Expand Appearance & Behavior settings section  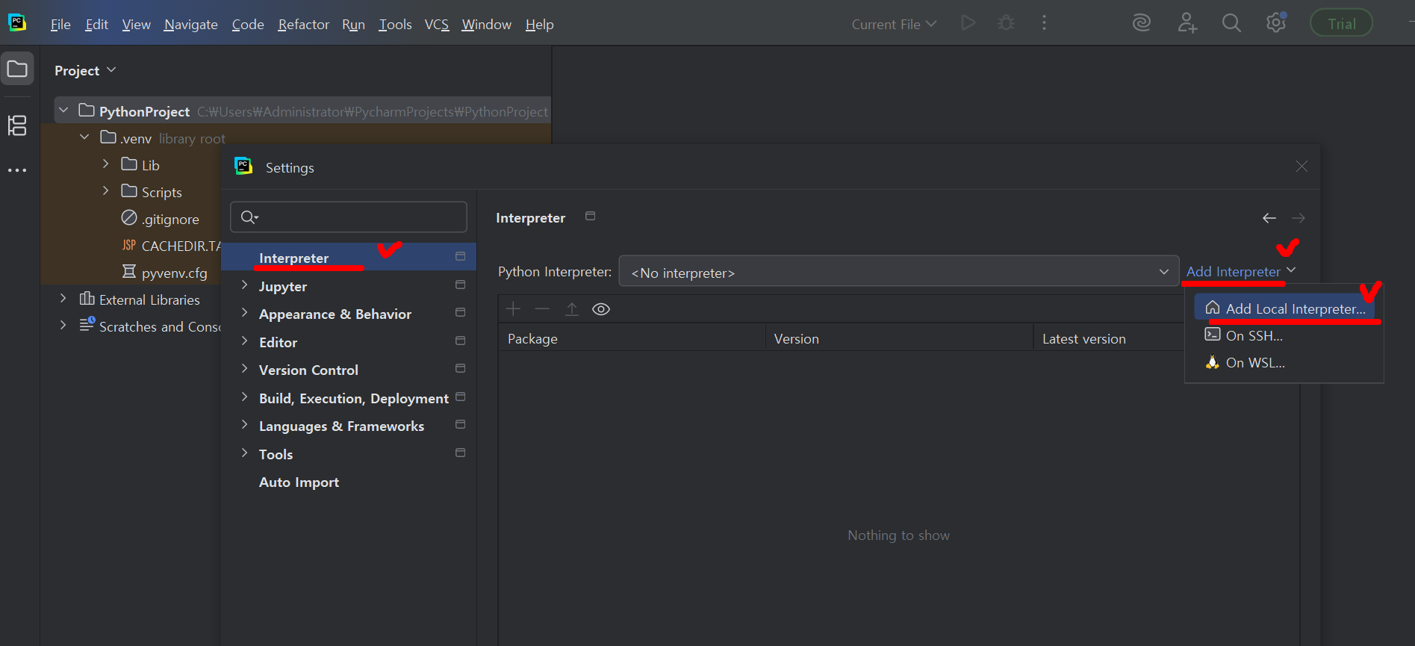click(x=244, y=313)
